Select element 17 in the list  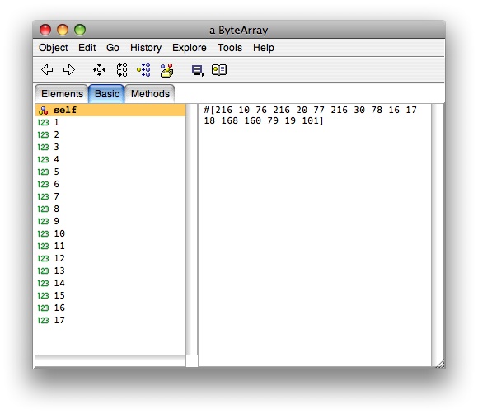(x=110, y=320)
